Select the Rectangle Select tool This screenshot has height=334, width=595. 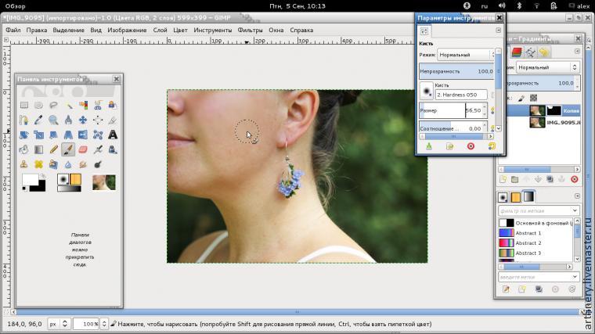click(23, 105)
